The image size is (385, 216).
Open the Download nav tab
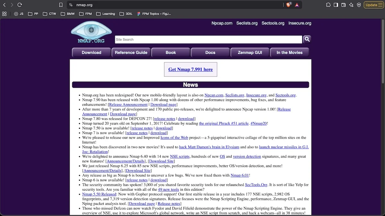(x=91, y=52)
